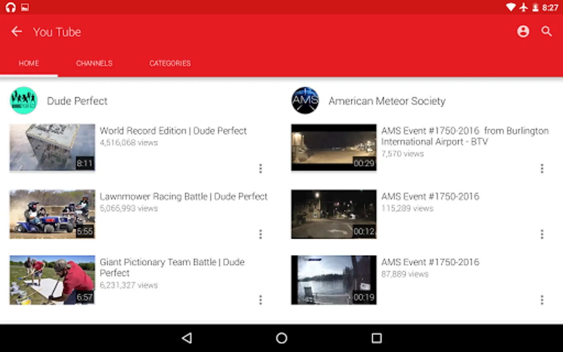The width and height of the screenshot is (563, 352).
Task: Select the 115,289 views text
Action: point(407,208)
